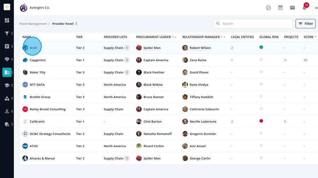The image size is (318, 178).
Task: Open the clipboard icon in the sidebar
Action: click(7, 46)
